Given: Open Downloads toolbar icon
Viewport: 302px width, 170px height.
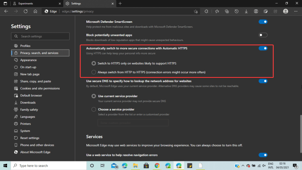Looking at the screenshot, I should (x=246, y=11).
